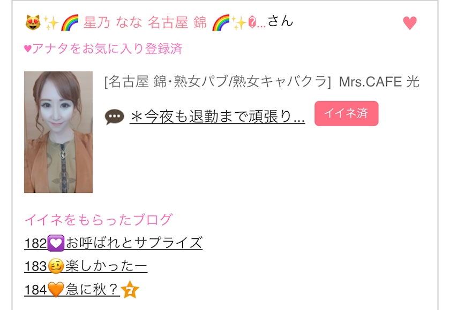Viewport: 450px width, 310px height.
Task: Click the orange heart icon in blog 184
Action: (x=56, y=289)
